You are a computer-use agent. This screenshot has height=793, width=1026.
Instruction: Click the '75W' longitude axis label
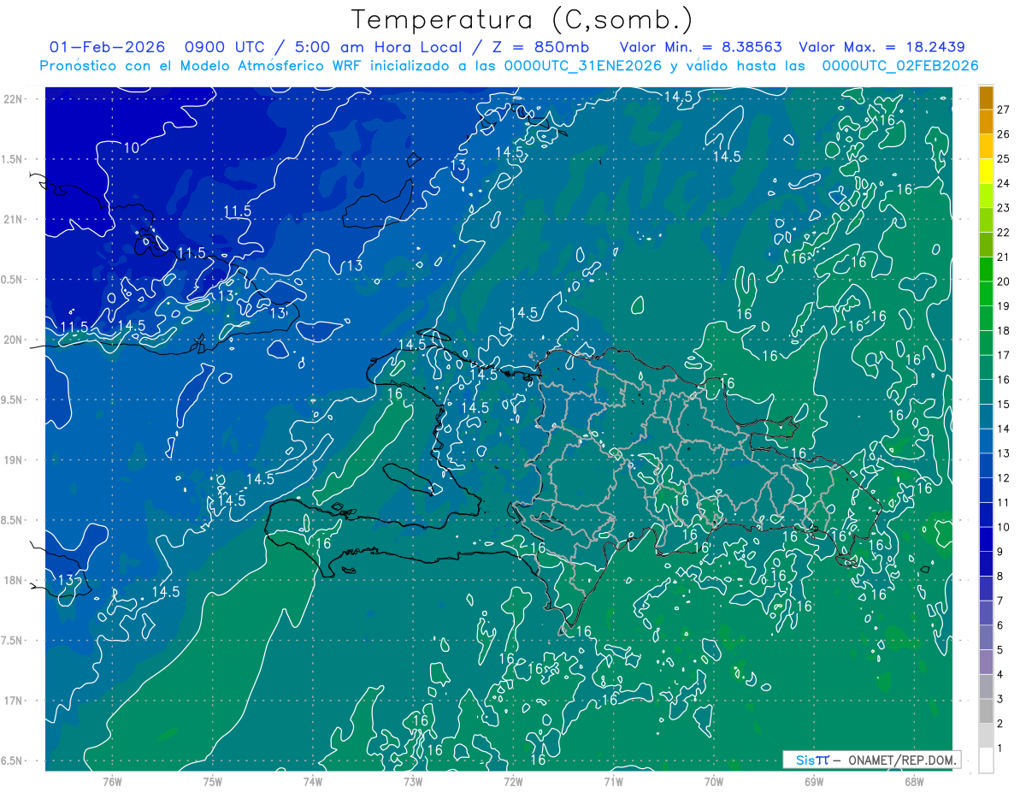point(213,781)
